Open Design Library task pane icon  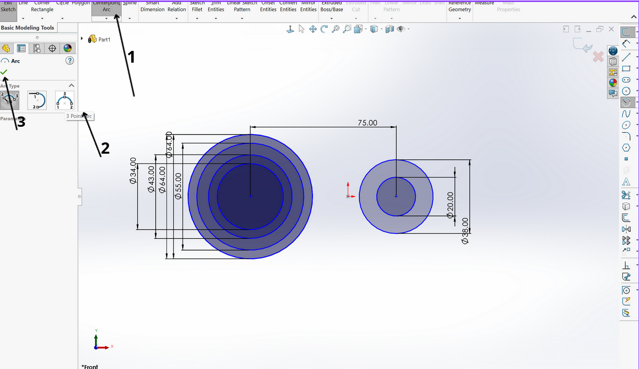coord(613,61)
